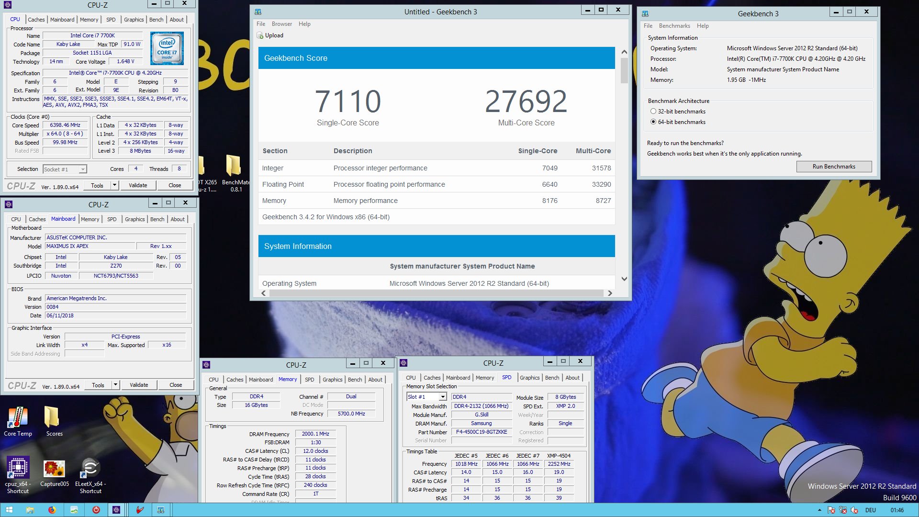Viewport: 919px width, 517px height.
Task: Open the Windows Start button
Action: pyautogui.click(x=9, y=510)
